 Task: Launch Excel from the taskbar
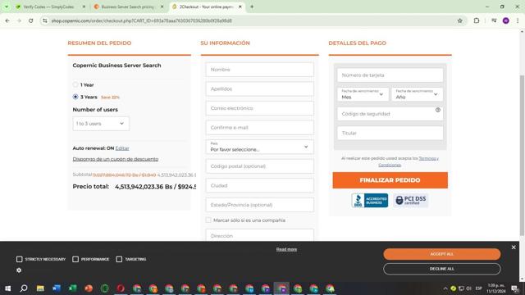point(72,288)
